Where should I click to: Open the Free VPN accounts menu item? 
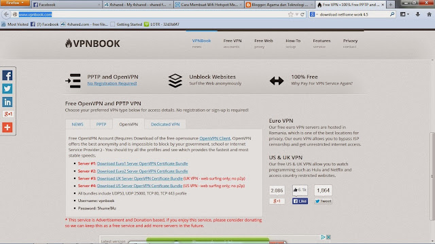232,43
